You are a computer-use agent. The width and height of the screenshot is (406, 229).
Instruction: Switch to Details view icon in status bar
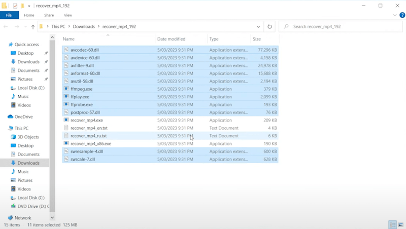[x=393, y=224]
